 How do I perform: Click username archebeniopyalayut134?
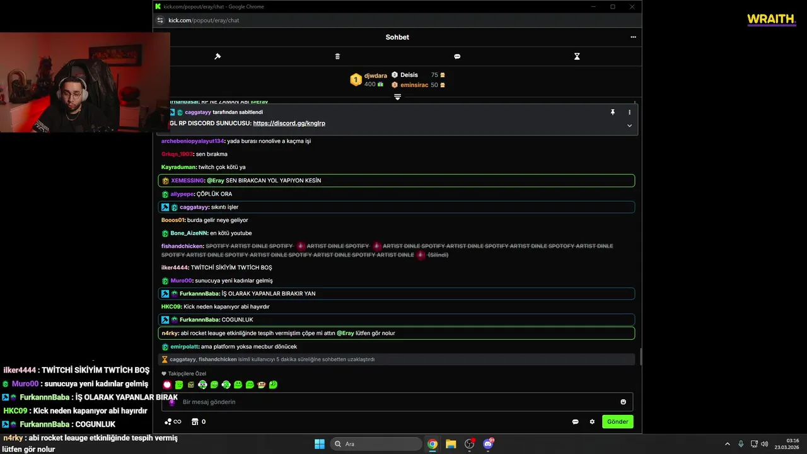coord(192,141)
